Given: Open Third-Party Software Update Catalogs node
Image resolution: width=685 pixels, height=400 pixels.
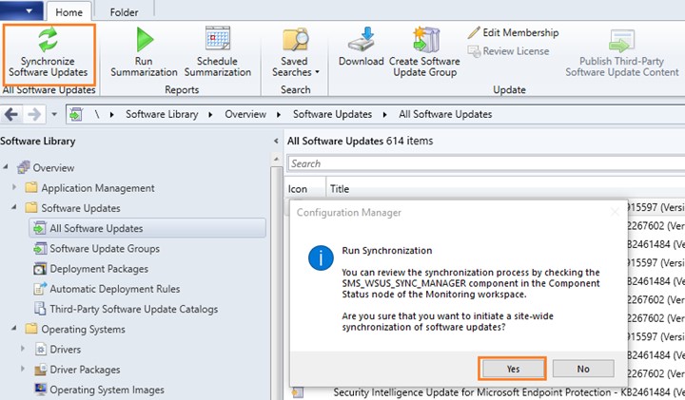Looking at the screenshot, I should tap(134, 309).
